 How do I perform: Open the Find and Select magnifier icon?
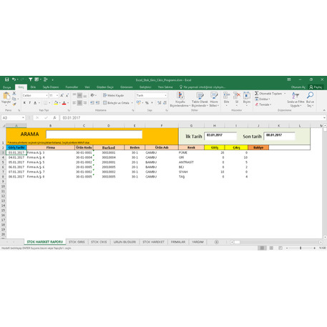click(x=310, y=95)
